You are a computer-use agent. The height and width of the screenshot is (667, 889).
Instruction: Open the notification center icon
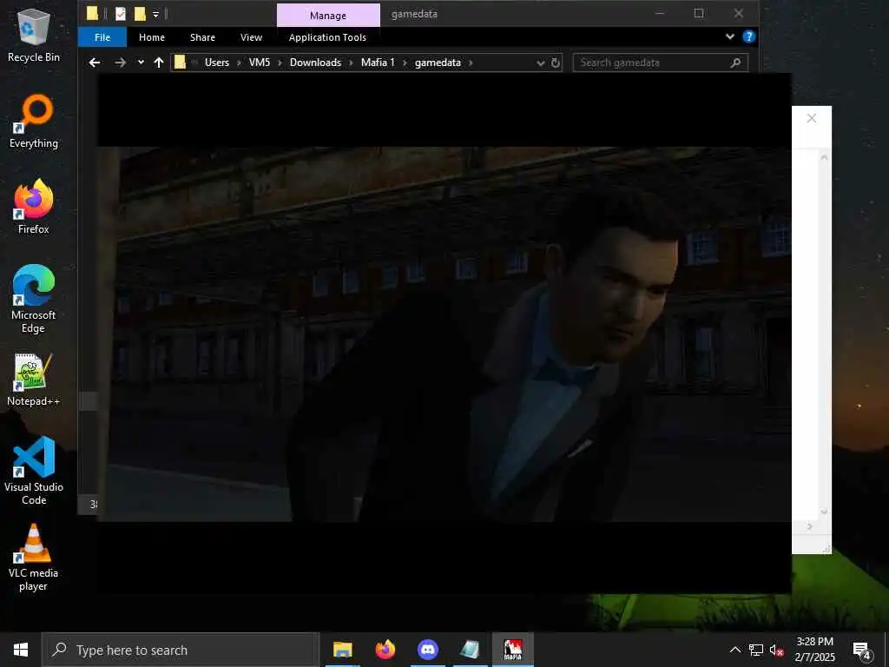(862, 650)
